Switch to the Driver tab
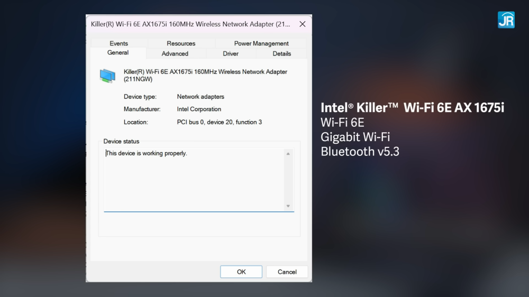The height and width of the screenshot is (297, 529). (231, 53)
